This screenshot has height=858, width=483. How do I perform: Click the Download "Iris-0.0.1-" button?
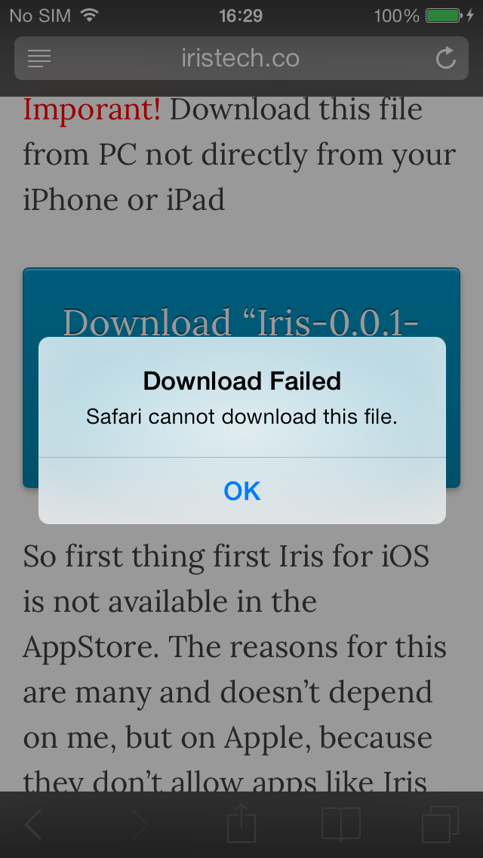click(x=241, y=321)
